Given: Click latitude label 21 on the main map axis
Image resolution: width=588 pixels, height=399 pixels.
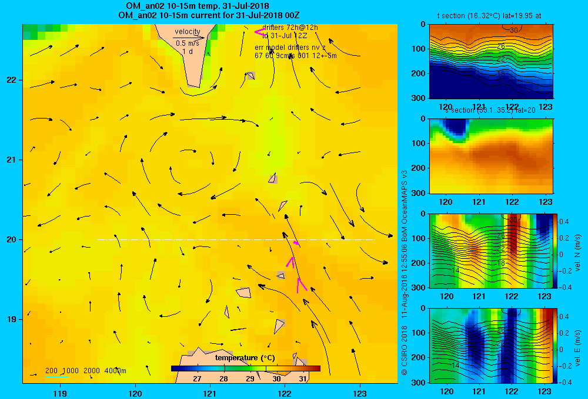Looking at the screenshot, I should [12, 160].
